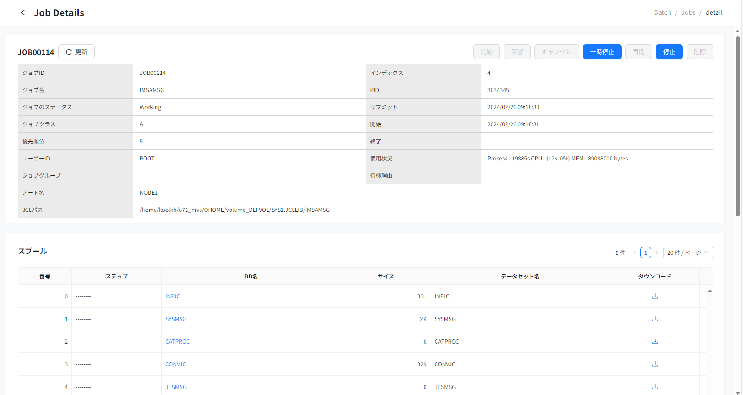Screen dimensions: 743x395
Task: Go to previous spool page arrow
Action: pyautogui.click(x=634, y=253)
